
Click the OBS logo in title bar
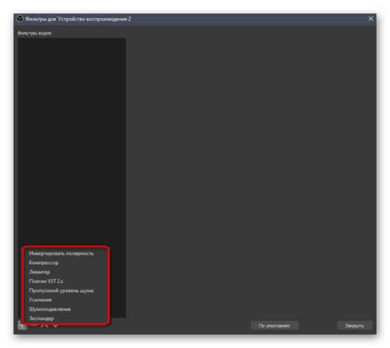tap(20, 19)
